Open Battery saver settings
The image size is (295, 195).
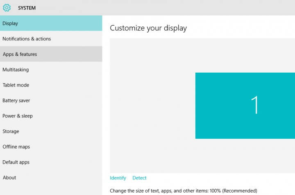pyautogui.click(x=51, y=100)
